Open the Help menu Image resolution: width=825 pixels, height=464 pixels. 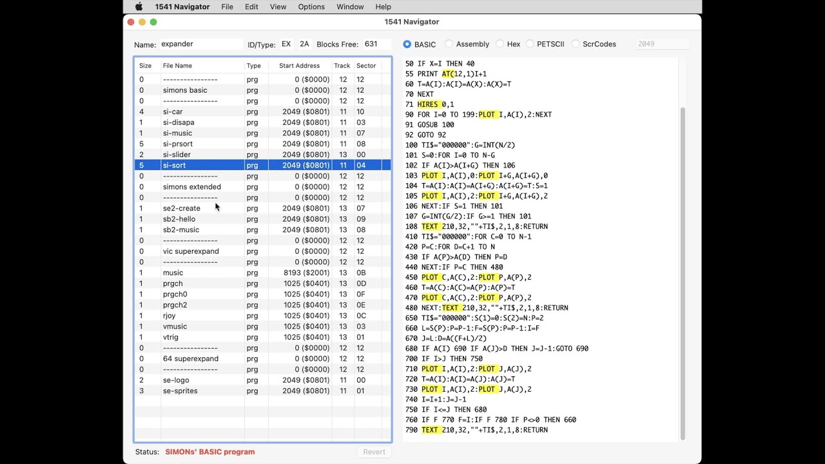[x=383, y=6]
